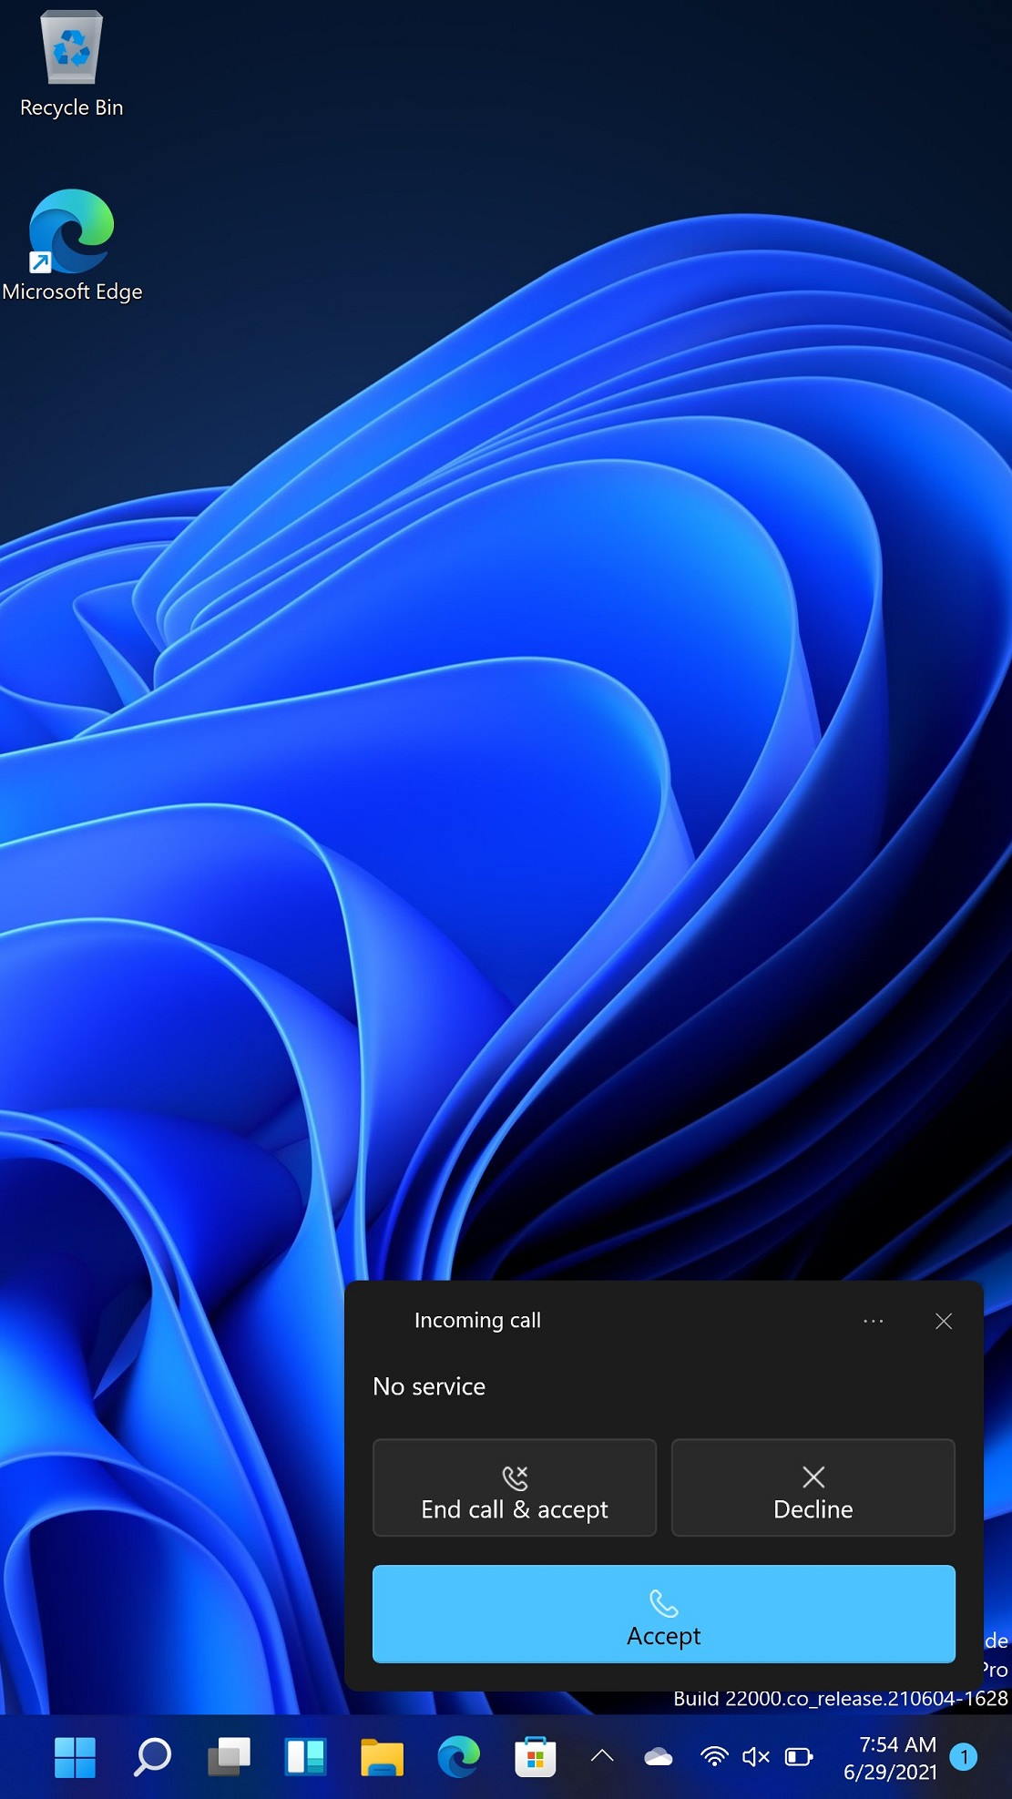Open Task View in taskbar
The height and width of the screenshot is (1799, 1012).
[229, 1756]
